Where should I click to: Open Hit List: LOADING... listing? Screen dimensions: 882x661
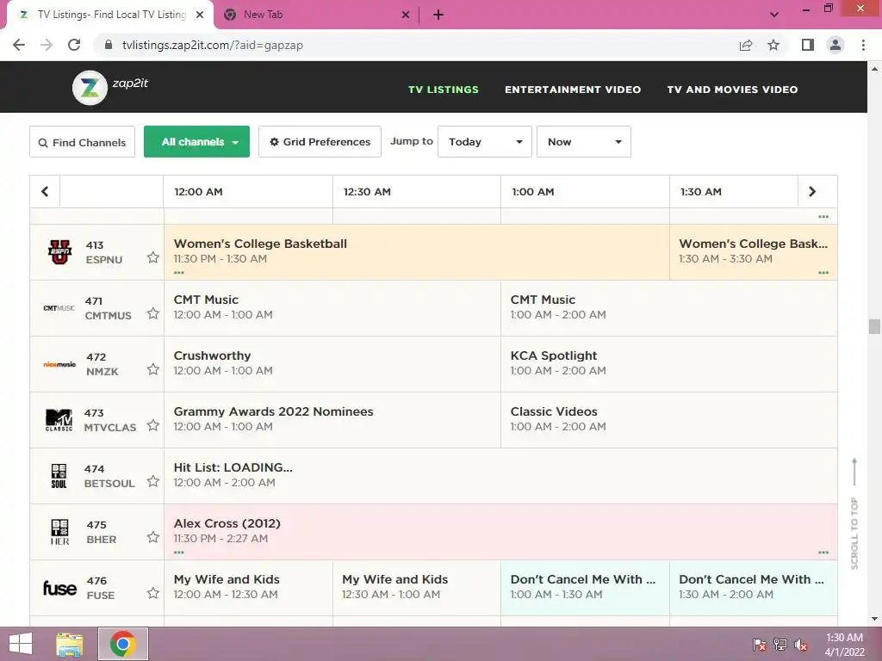click(x=500, y=476)
